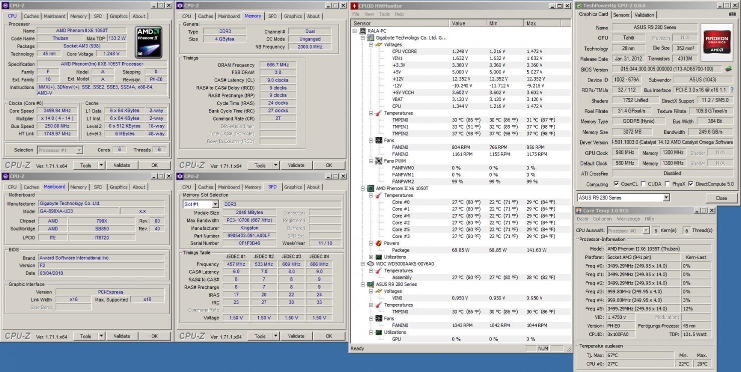Screen dimensions: 741x372
Task: Switch to the Sensors tab in GPU-Z
Action: [621, 15]
